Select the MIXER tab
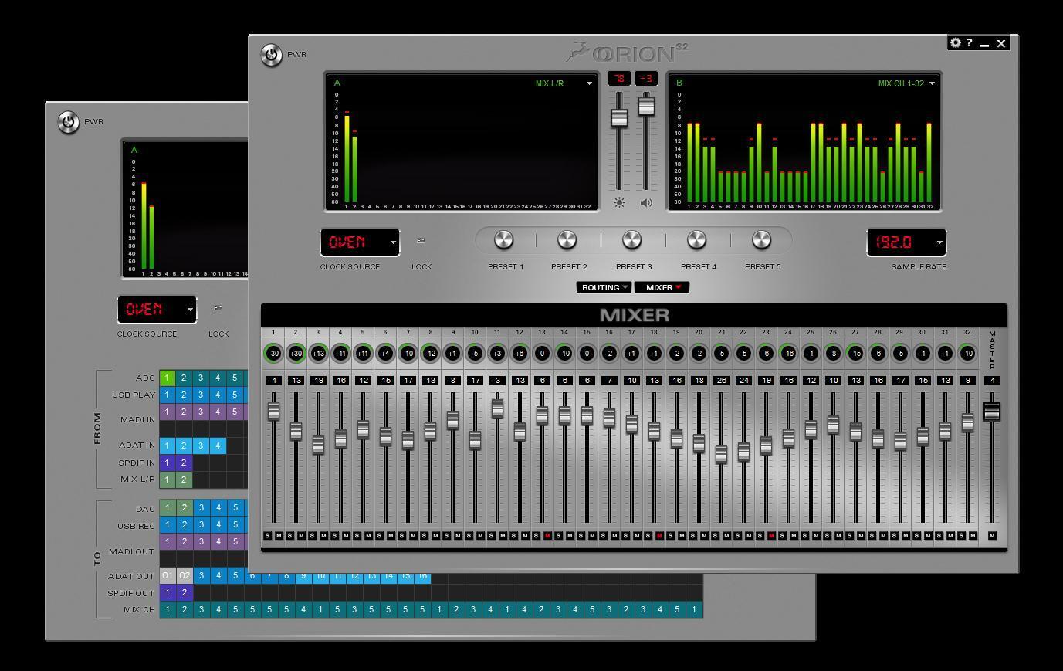The image size is (1063, 671). click(662, 287)
